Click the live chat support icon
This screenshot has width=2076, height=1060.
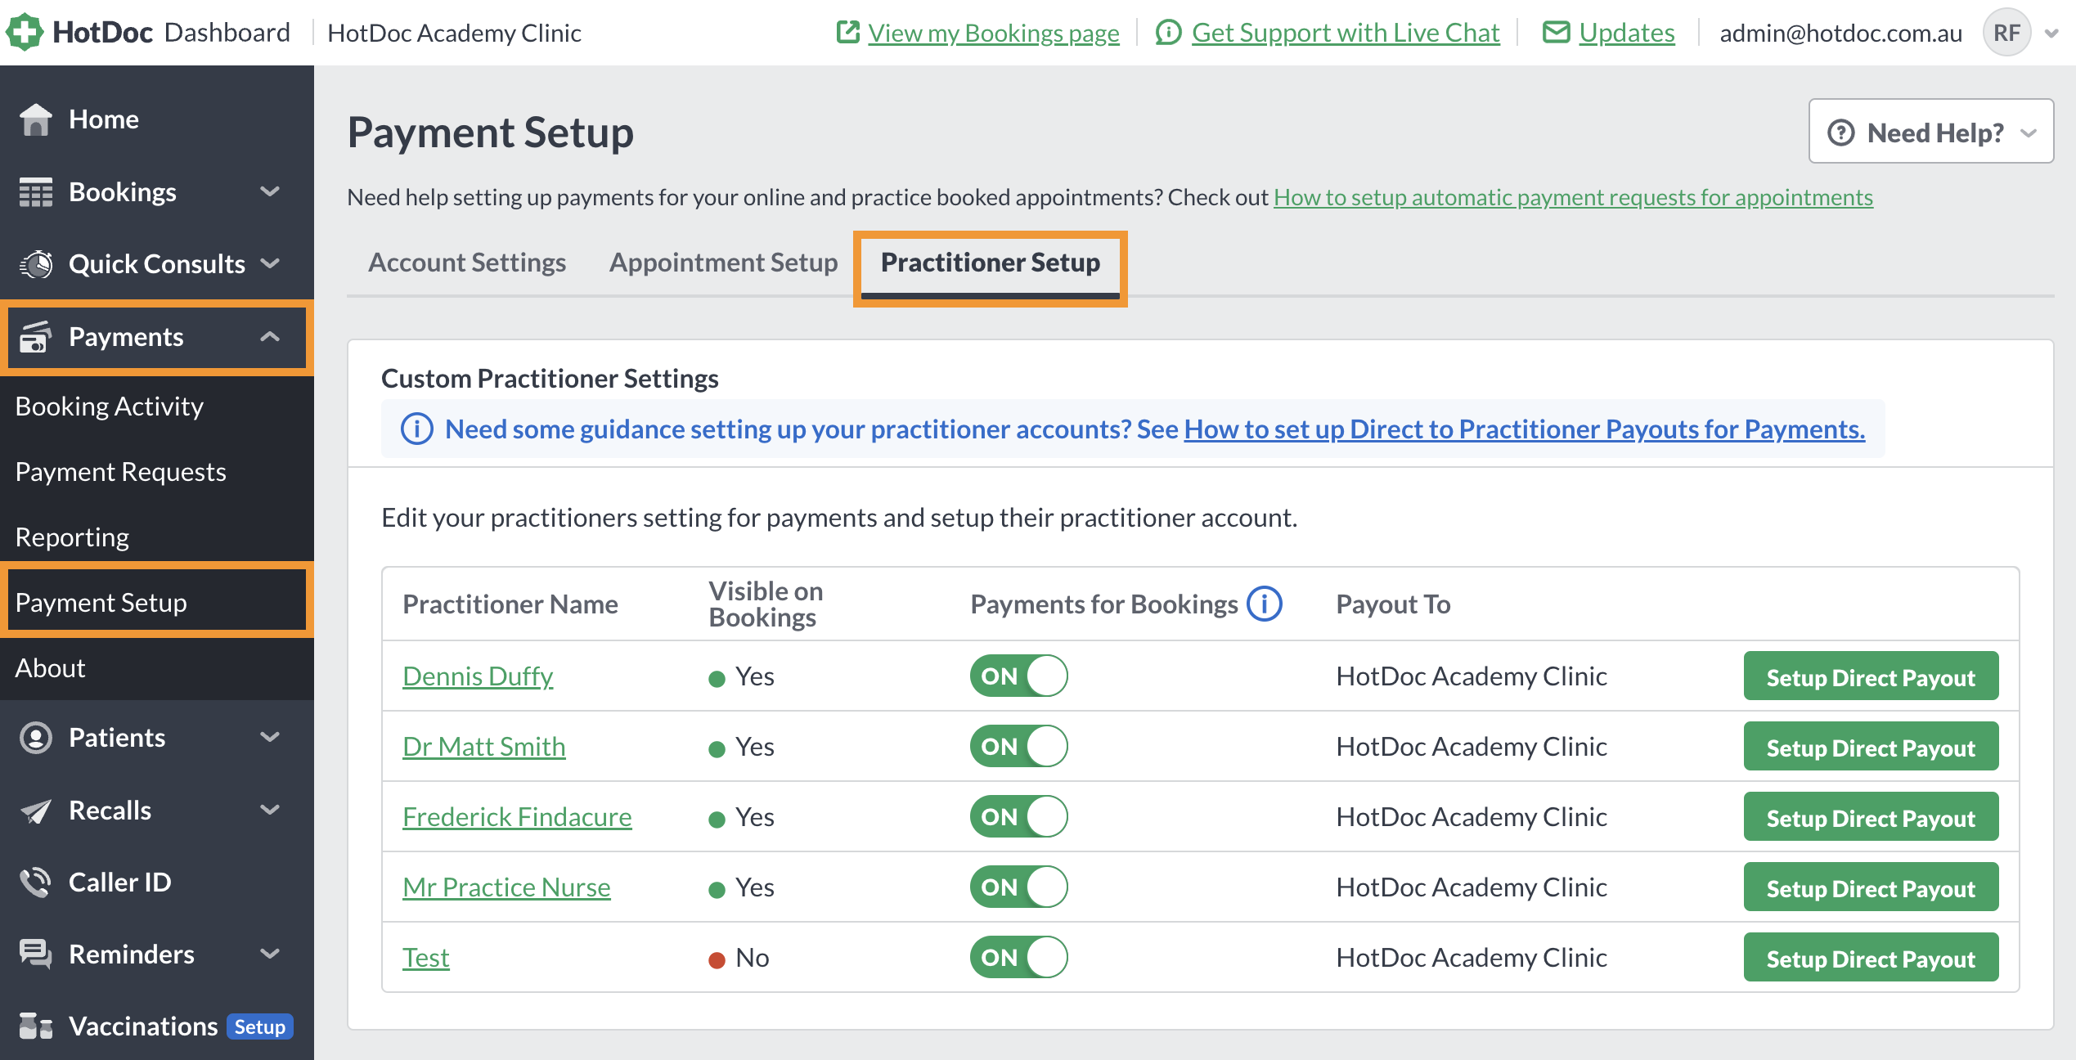tap(1168, 33)
